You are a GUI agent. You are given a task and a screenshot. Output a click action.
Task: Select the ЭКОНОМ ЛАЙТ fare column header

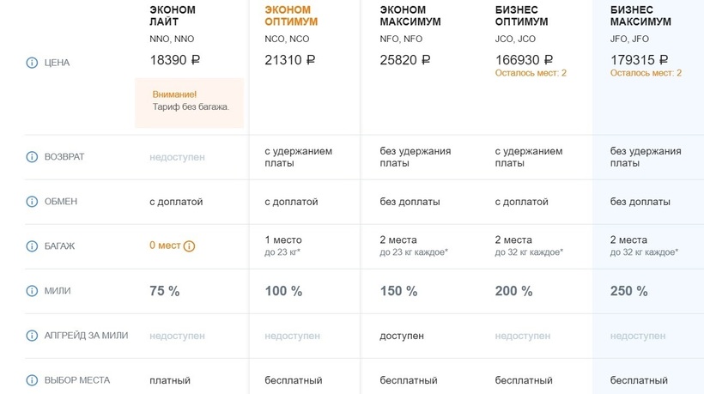tap(173, 15)
